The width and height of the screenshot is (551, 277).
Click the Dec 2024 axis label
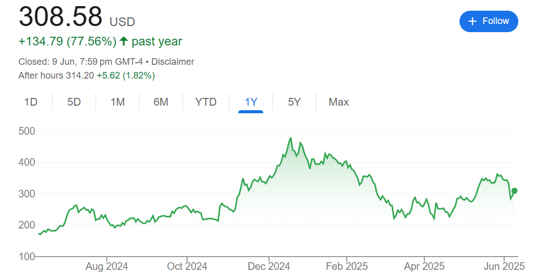(x=269, y=266)
